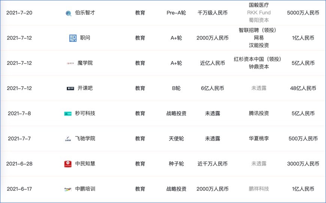Click the 飞驰学院 logo icon

pos(68,139)
